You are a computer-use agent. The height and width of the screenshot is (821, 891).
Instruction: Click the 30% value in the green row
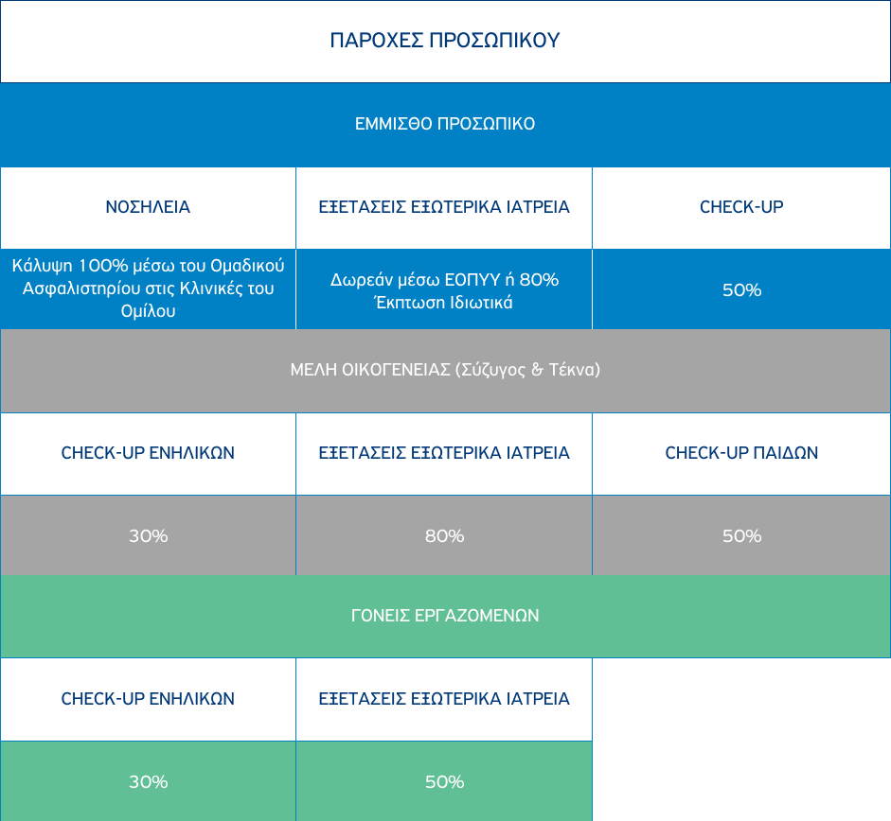[x=148, y=782]
